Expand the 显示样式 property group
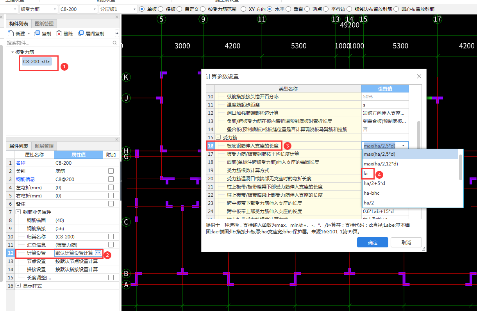Image resolution: width=477 pixels, height=311 pixels. (x=18, y=286)
